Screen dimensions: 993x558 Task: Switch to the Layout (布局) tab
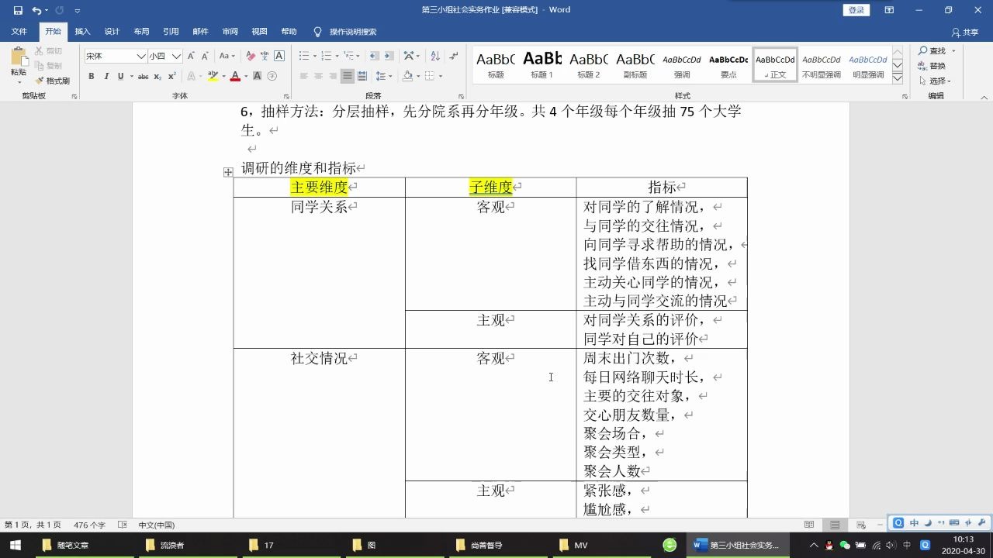141,32
